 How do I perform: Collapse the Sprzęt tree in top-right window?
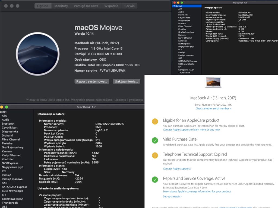click(x=174, y=6)
